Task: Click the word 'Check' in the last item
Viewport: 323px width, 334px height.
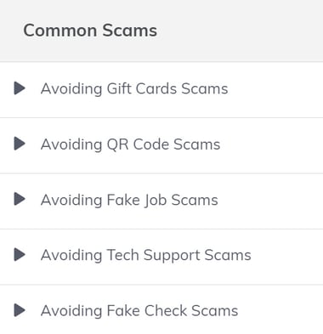Action: tap(166, 311)
